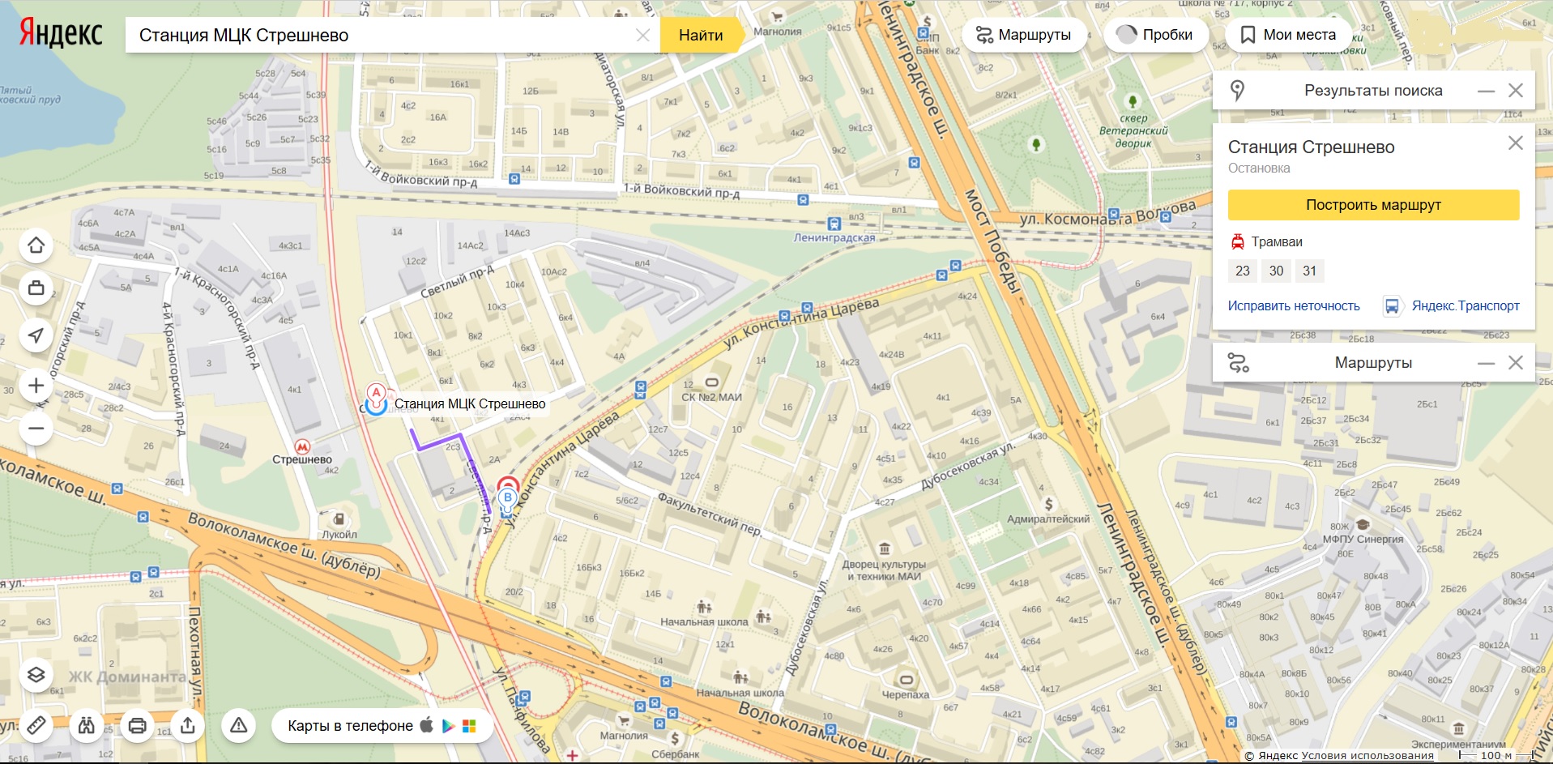Click the route marker B on the map
1553x764 pixels.
pyautogui.click(x=508, y=497)
